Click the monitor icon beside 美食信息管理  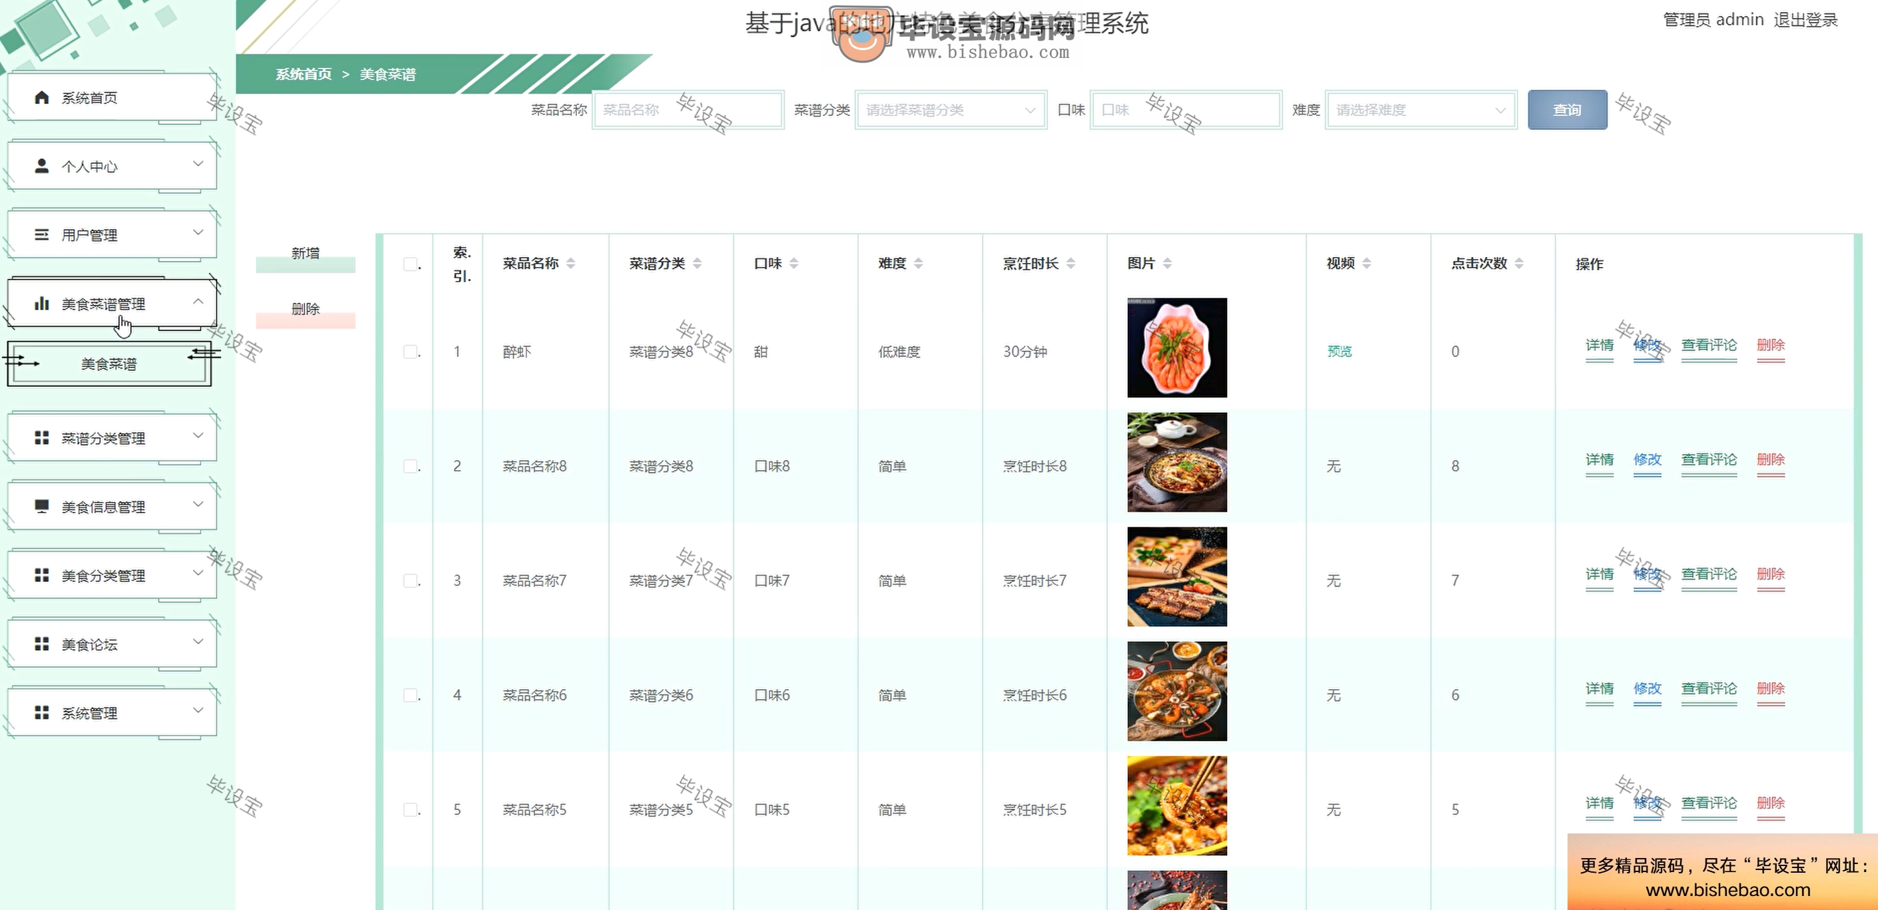coord(41,507)
